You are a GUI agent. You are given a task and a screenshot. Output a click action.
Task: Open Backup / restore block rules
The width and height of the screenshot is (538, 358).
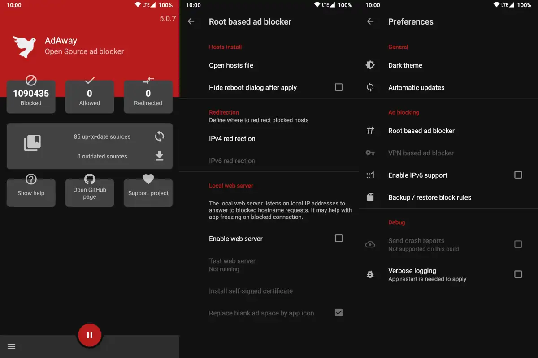(x=448, y=197)
